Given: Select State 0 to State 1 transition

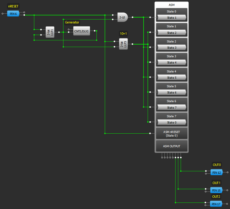Looking at the screenshot, I should 171,18.
